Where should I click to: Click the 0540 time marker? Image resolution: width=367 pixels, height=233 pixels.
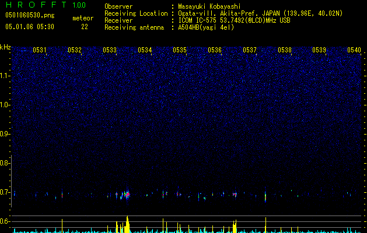pos(354,50)
